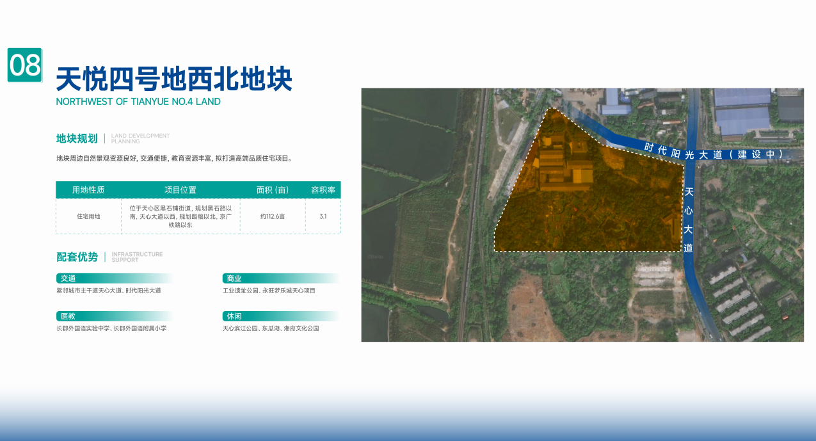The width and height of the screenshot is (816, 441).
Task: Select the 地块规划 section heading
Action: point(77,138)
